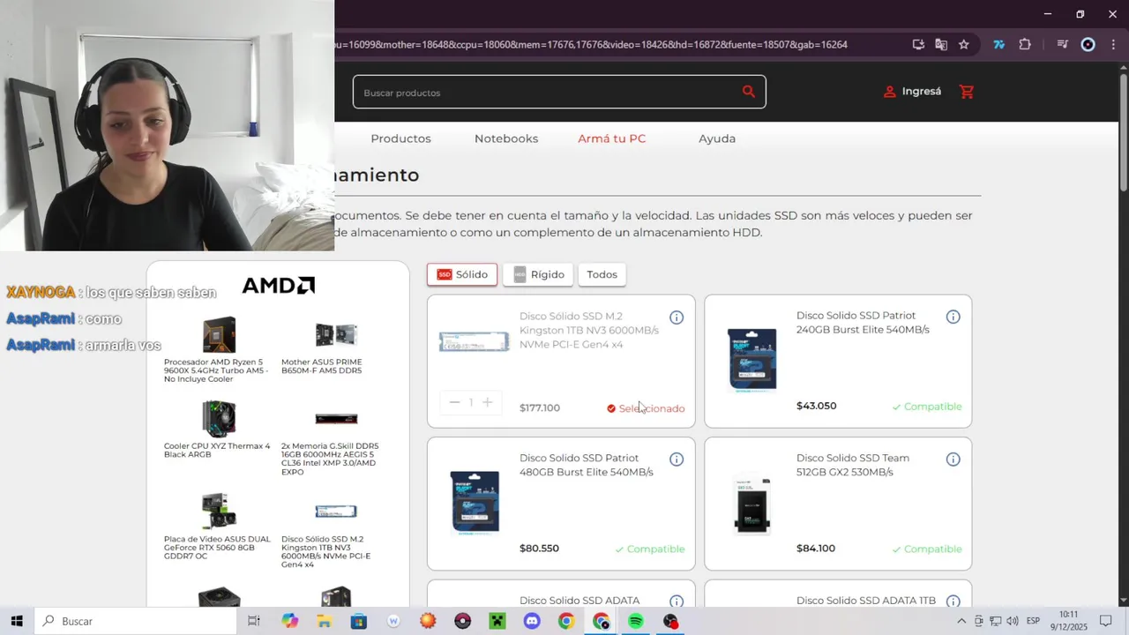Click the translate page icon
This screenshot has height=635, width=1129.
[941, 44]
